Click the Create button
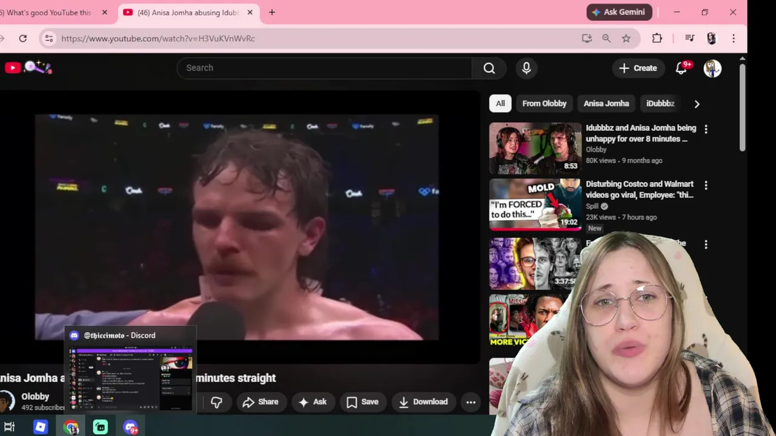The width and height of the screenshot is (776, 436). coord(638,68)
